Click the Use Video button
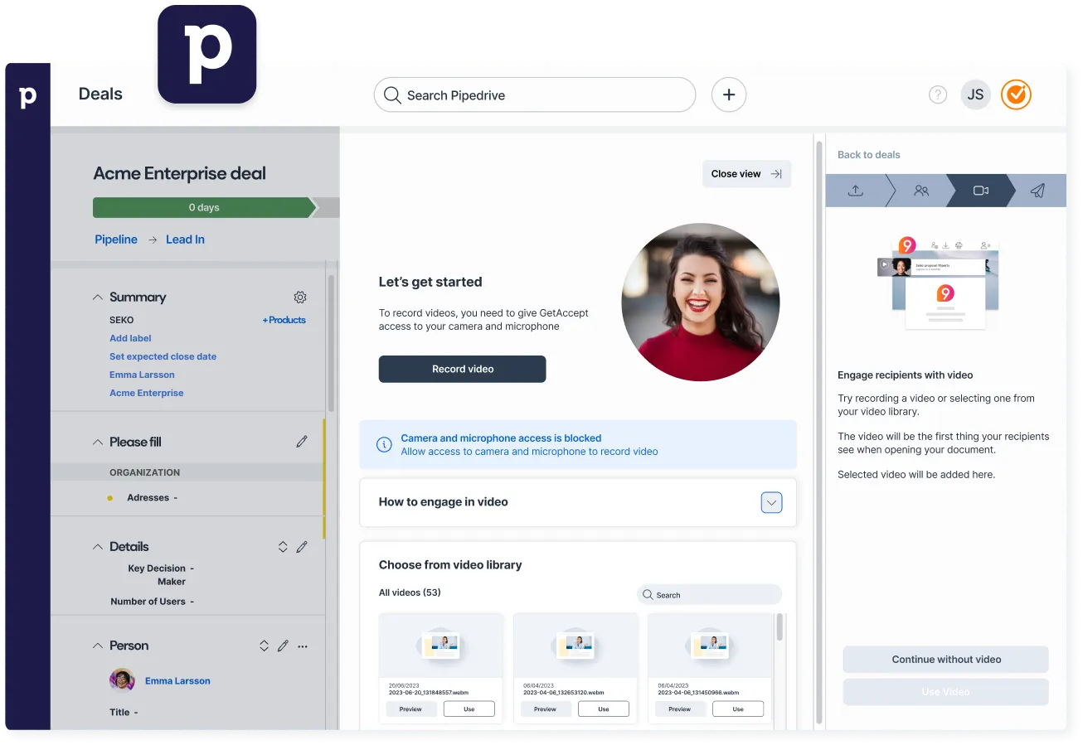The height and width of the screenshot is (745, 1083). [946, 692]
